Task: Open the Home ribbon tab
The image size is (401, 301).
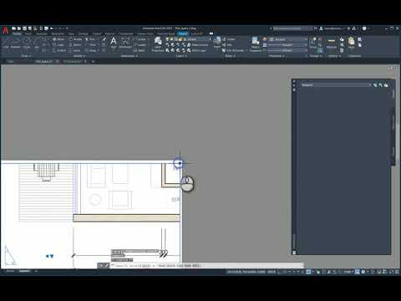Action: tap(17, 33)
